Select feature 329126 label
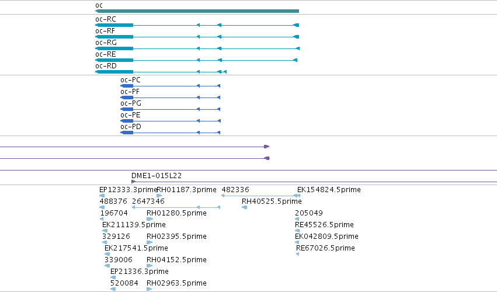The width and height of the screenshot is (497, 292). pyautogui.click(x=116, y=237)
